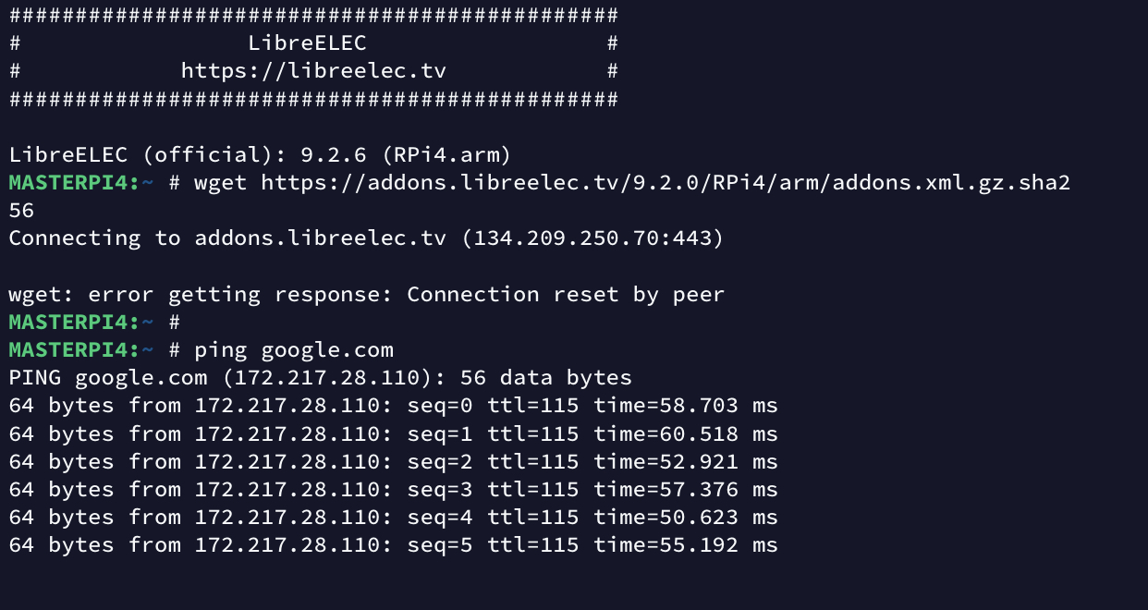The image size is (1148, 610).
Task: Click the 134.209.250.70:443 server address
Action: pos(592,238)
